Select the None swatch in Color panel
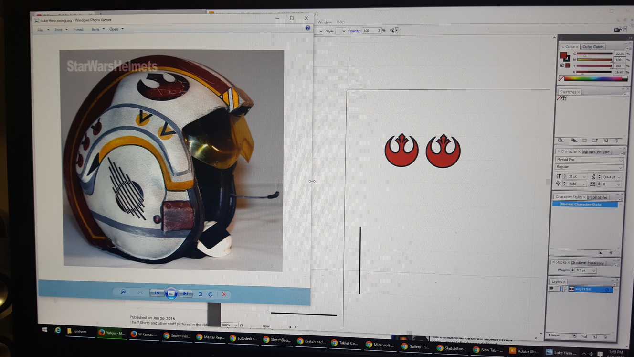 [561, 78]
